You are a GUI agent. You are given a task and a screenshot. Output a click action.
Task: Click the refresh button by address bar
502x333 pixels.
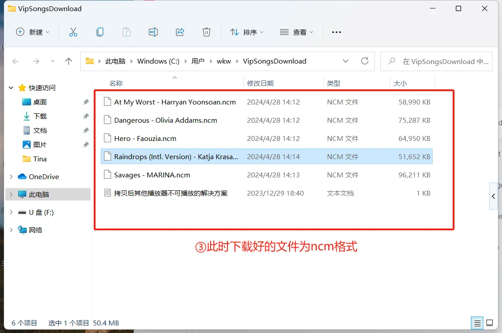tap(365, 61)
